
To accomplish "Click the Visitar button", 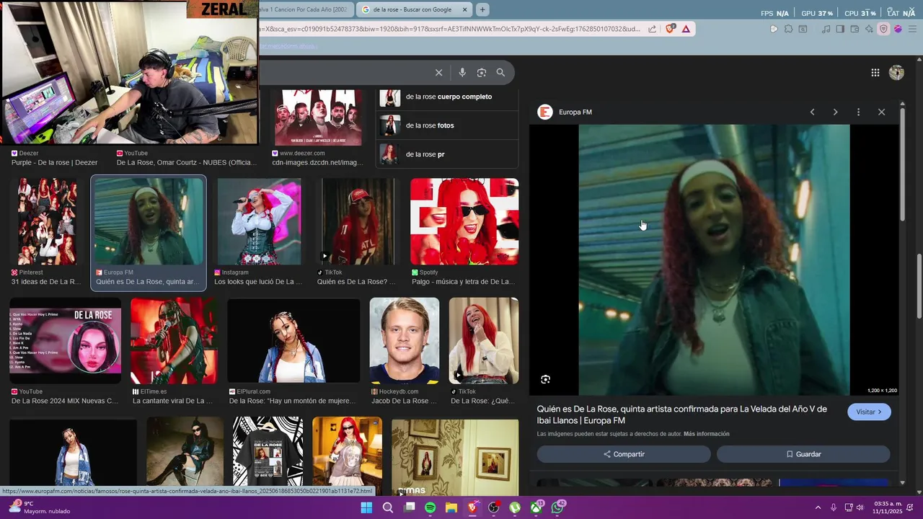I will tap(869, 412).
